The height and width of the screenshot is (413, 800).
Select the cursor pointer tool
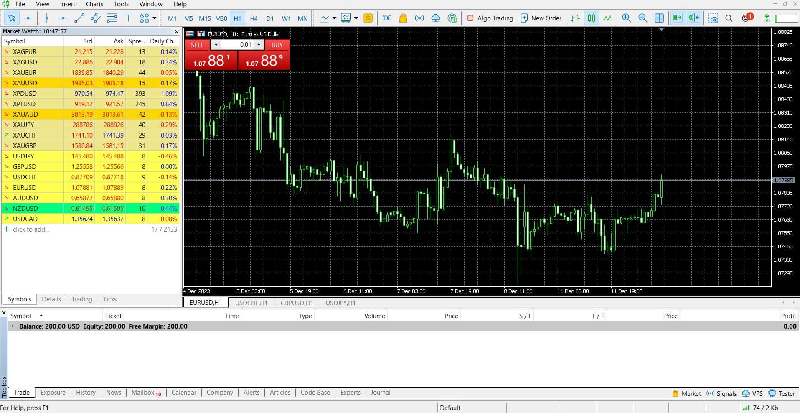point(12,18)
